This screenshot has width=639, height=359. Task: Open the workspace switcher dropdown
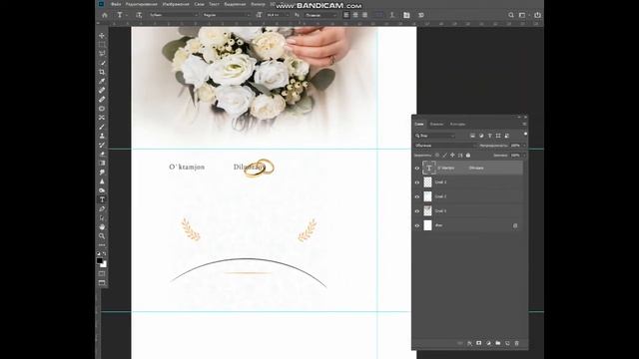click(523, 15)
